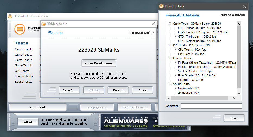Click the Result Details window title icon
Screen dimensions: 253x137
click(x=161, y=6)
